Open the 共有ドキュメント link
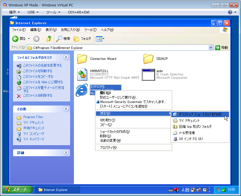 pos(34,128)
